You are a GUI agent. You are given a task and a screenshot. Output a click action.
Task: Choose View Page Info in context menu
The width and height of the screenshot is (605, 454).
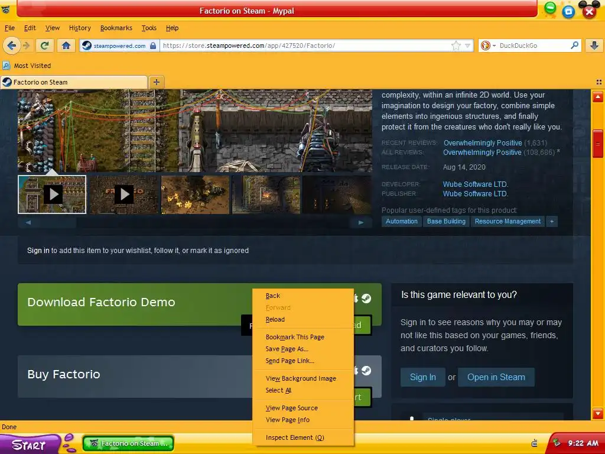303,420
